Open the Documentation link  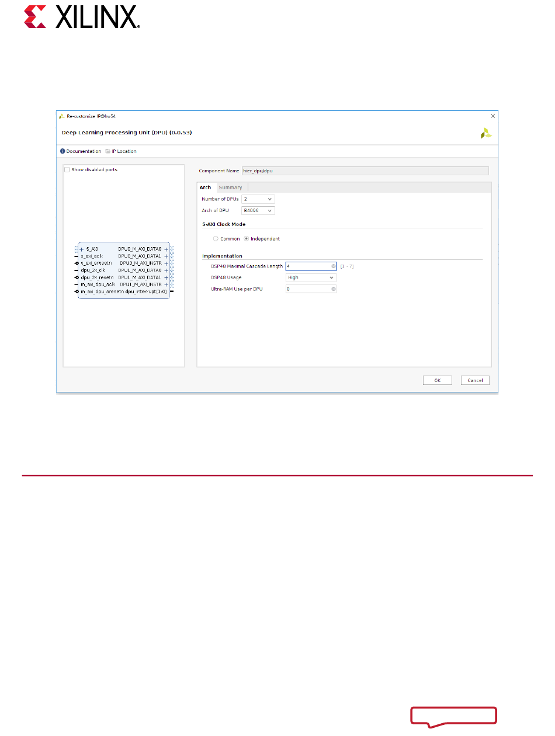[81, 151]
